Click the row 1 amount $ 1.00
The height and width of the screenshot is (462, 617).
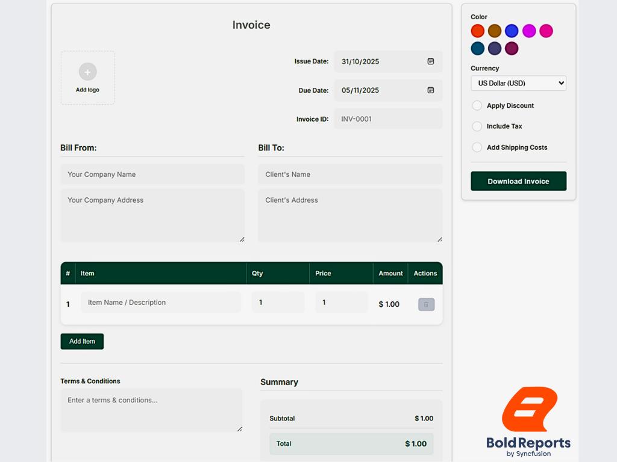[x=389, y=304]
